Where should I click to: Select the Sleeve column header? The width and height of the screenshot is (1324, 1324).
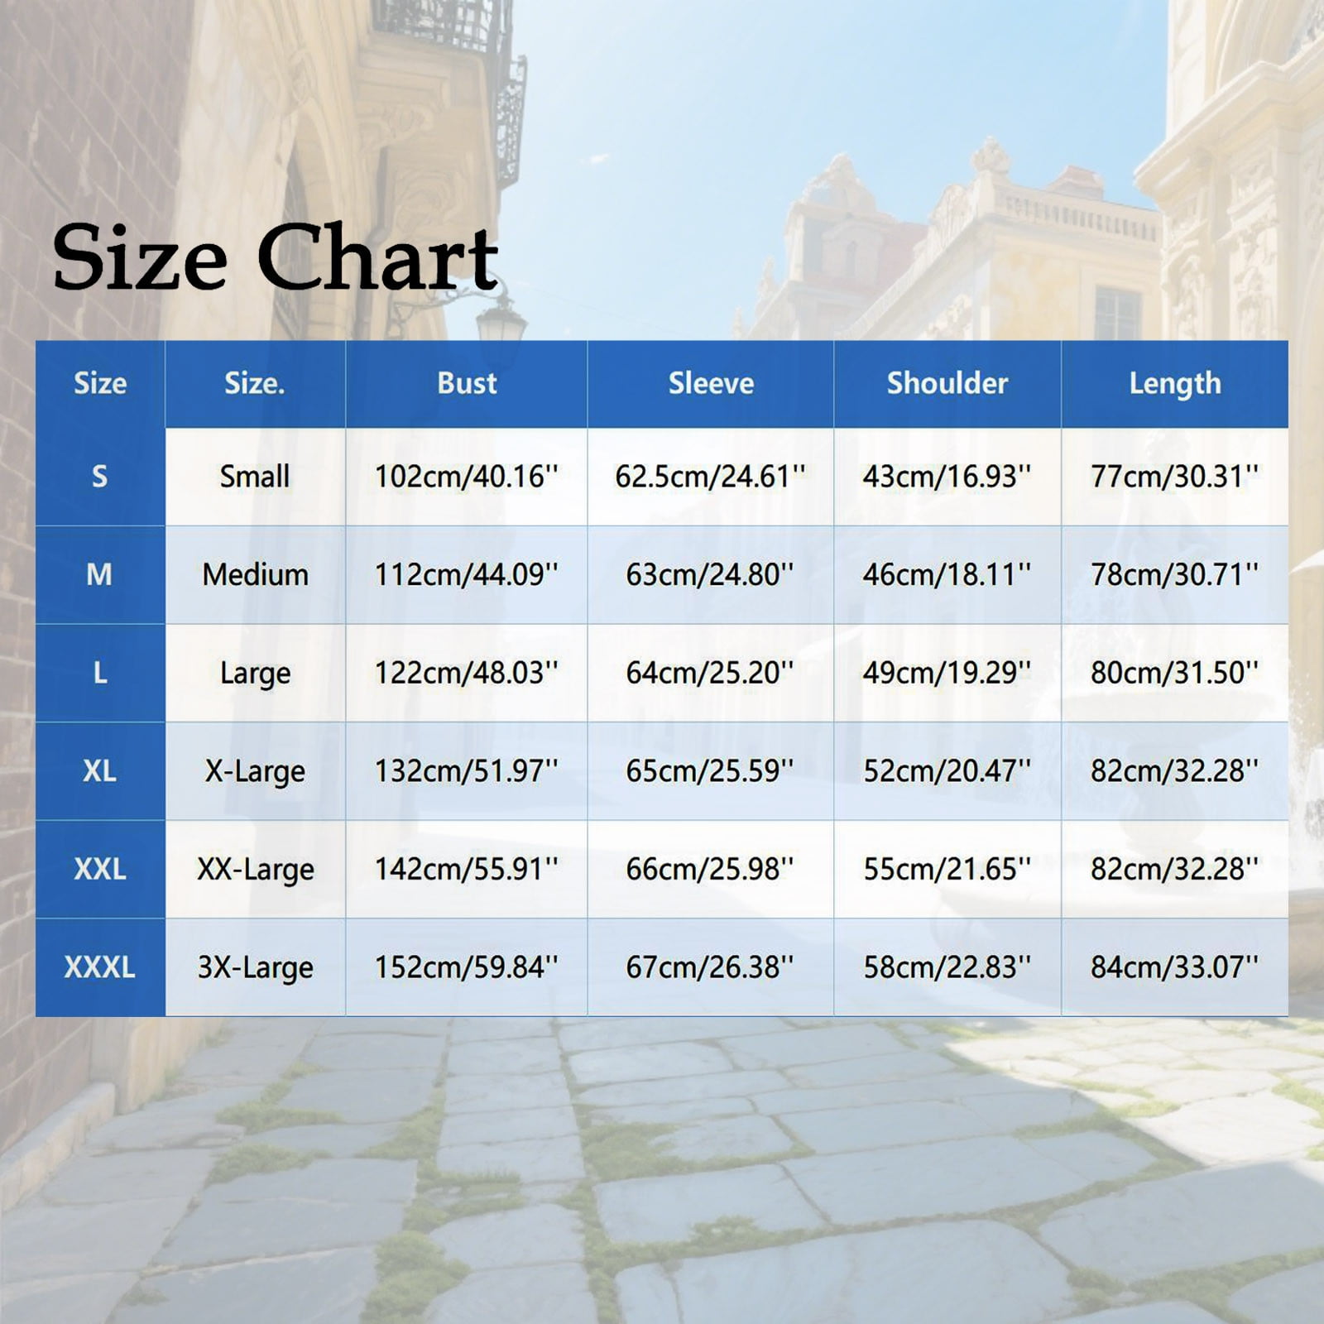pos(711,383)
